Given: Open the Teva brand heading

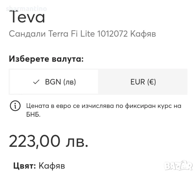Looking at the screenshot, I should coord(28,17).
